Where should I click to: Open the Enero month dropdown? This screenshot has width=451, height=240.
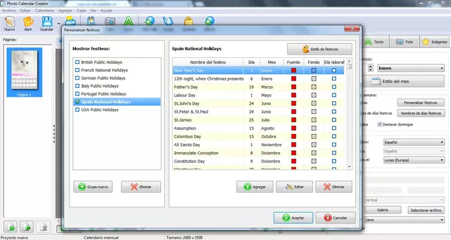[x=411, y=68]
